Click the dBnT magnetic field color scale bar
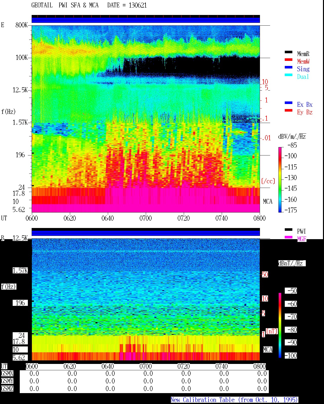This screenshot has height=404, width=324. coord(280,325)
